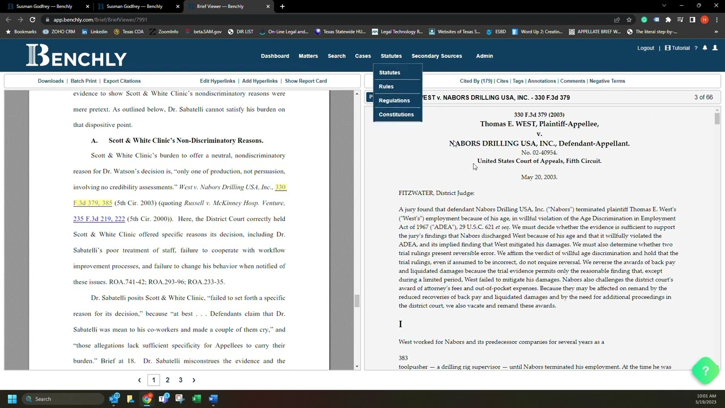Open the browser side panel icon

pos(692,20)
